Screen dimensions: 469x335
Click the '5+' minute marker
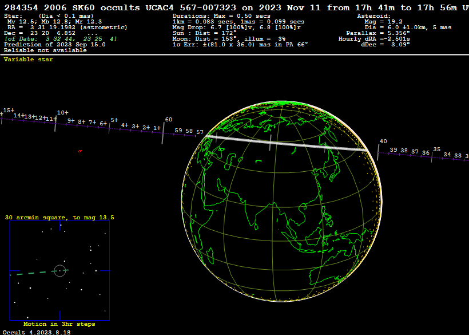click(114, 120)
